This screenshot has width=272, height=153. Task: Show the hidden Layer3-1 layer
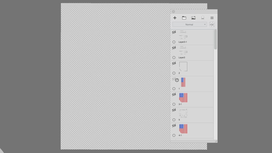click(174, 32)
